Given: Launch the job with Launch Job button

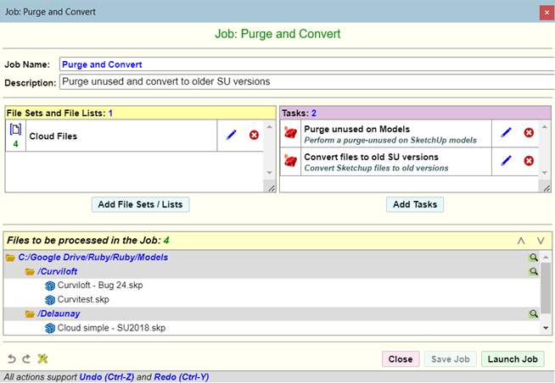Looking at the screenshot, I should [513, 359].
